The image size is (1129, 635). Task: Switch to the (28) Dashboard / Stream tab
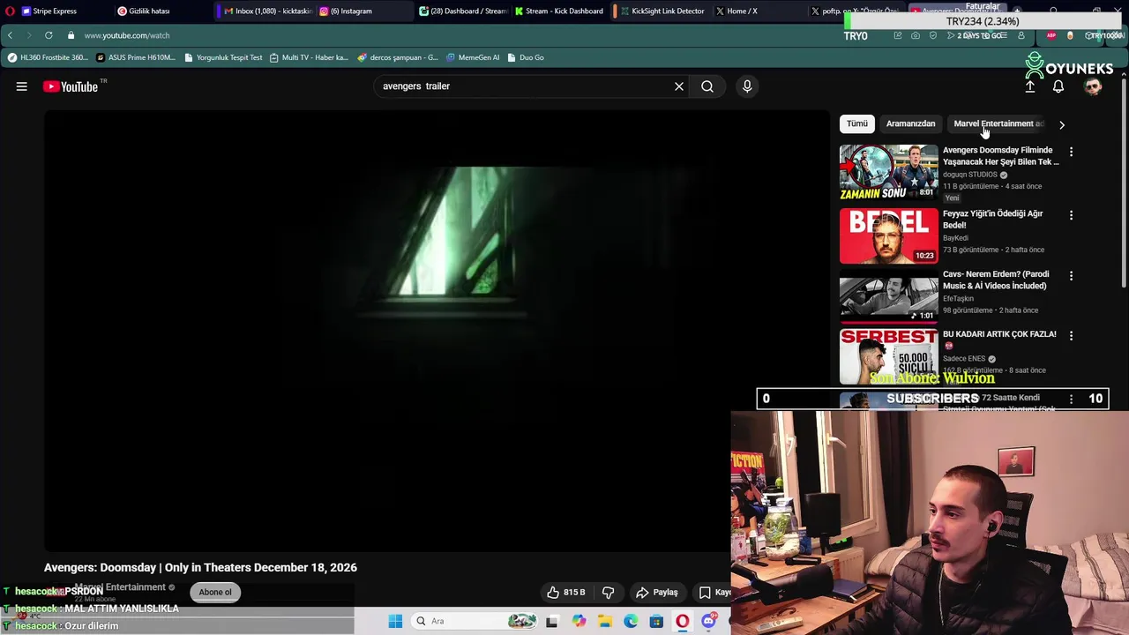point(462,11)
